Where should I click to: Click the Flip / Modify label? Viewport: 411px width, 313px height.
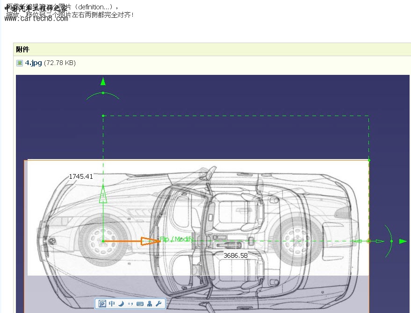[x=177, y=239]
